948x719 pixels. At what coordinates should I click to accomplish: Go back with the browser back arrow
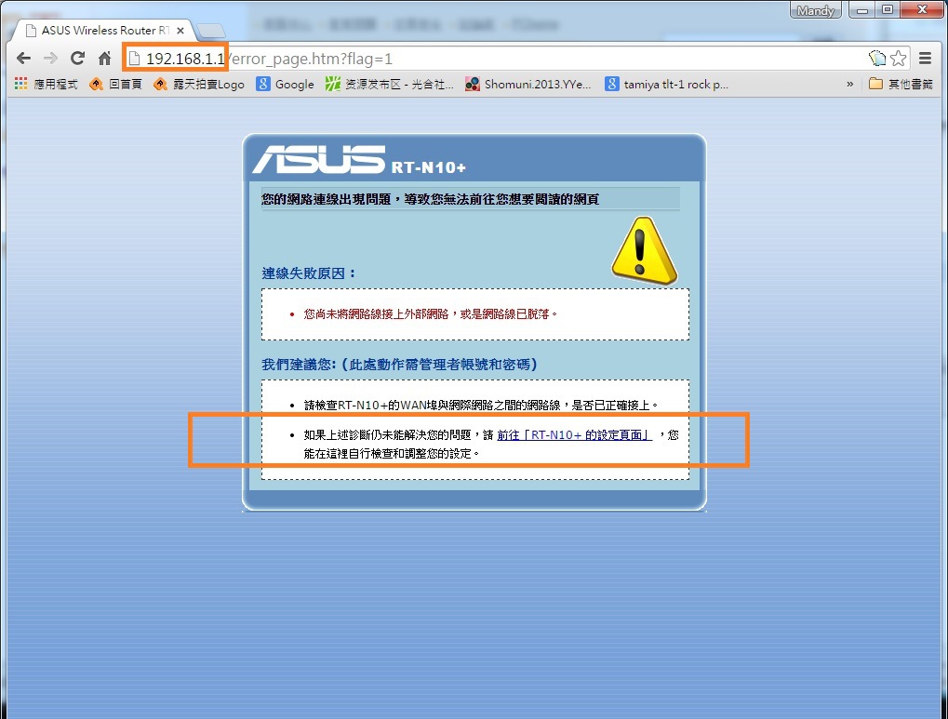[23, 59]
